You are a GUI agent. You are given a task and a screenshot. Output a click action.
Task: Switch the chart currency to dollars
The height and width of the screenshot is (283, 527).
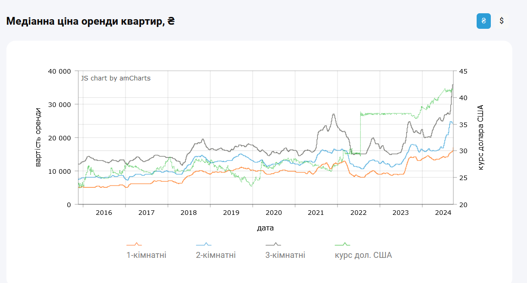(x=502, y=20)
